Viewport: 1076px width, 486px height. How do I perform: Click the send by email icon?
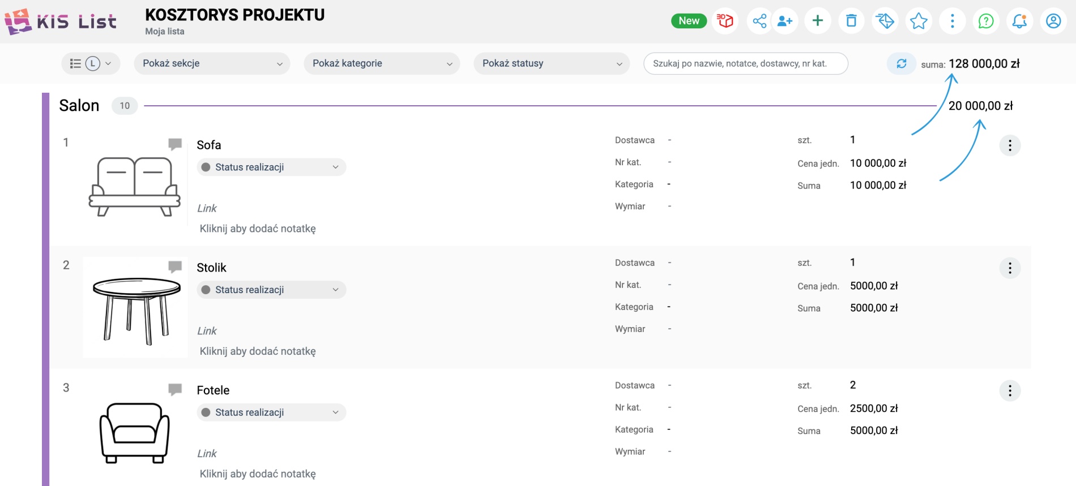885,21
